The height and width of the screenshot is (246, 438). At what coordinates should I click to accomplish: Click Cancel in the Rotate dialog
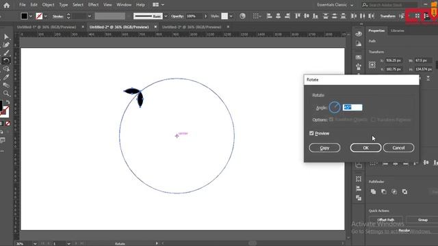point(398,148)
